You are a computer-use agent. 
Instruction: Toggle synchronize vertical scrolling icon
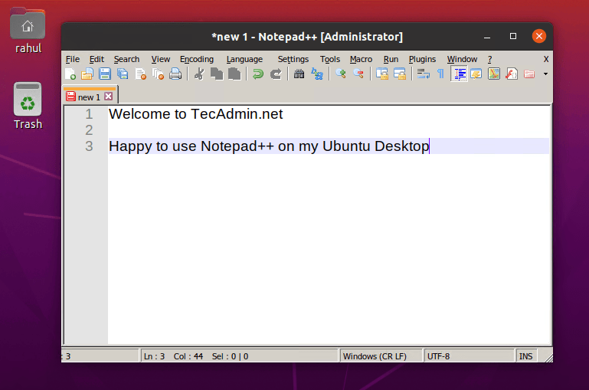click(x=382, y=74)
